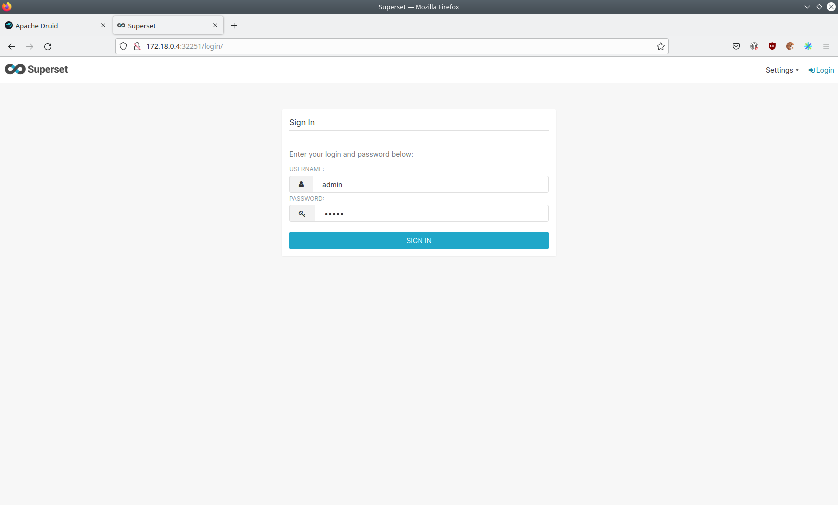Click the key icon beside the password field
Viewport: 838px width, 505px height.
coord(302,214)
